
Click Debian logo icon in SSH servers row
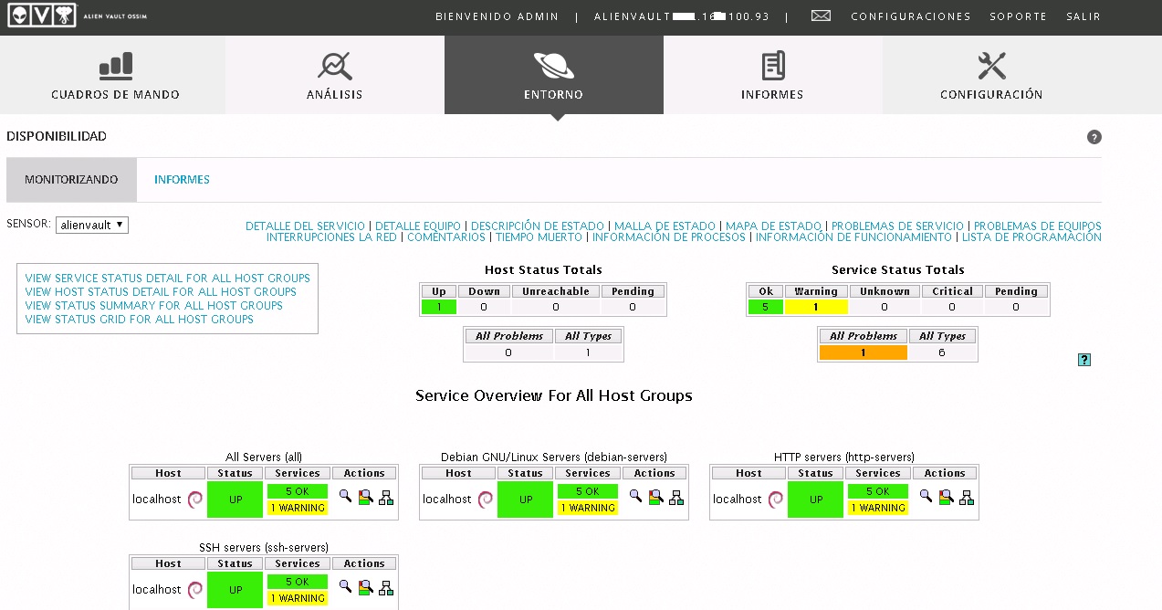195,590
